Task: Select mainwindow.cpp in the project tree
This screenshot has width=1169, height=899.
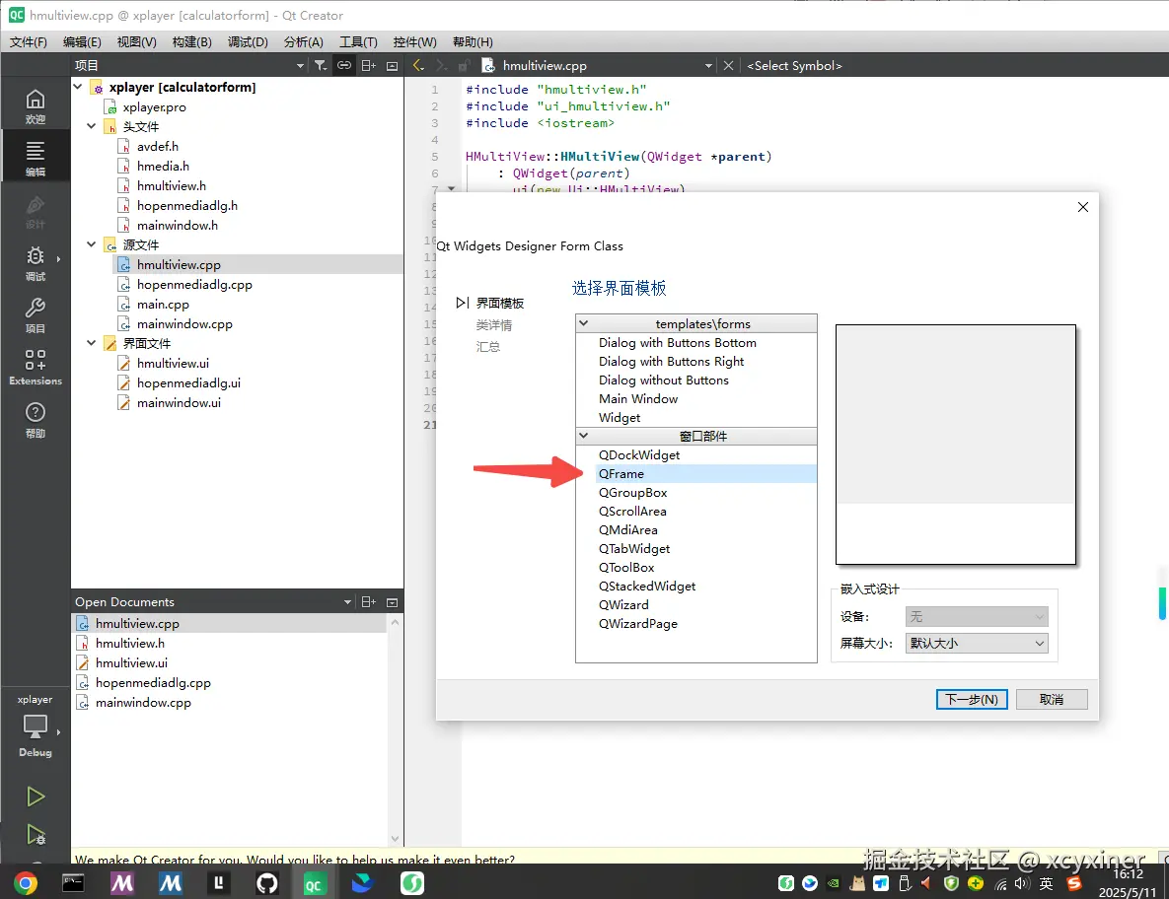Action: pyautogui.click(x=184, y=324)
